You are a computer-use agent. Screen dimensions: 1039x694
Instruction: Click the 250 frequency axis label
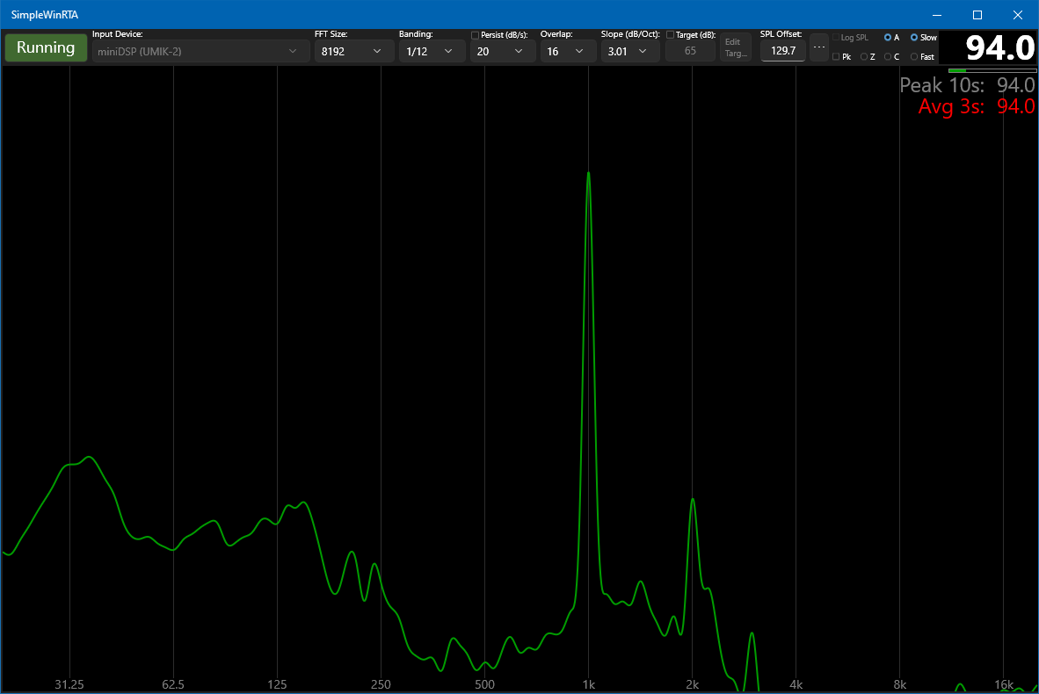pyautogui.click(x=381, y=684)
